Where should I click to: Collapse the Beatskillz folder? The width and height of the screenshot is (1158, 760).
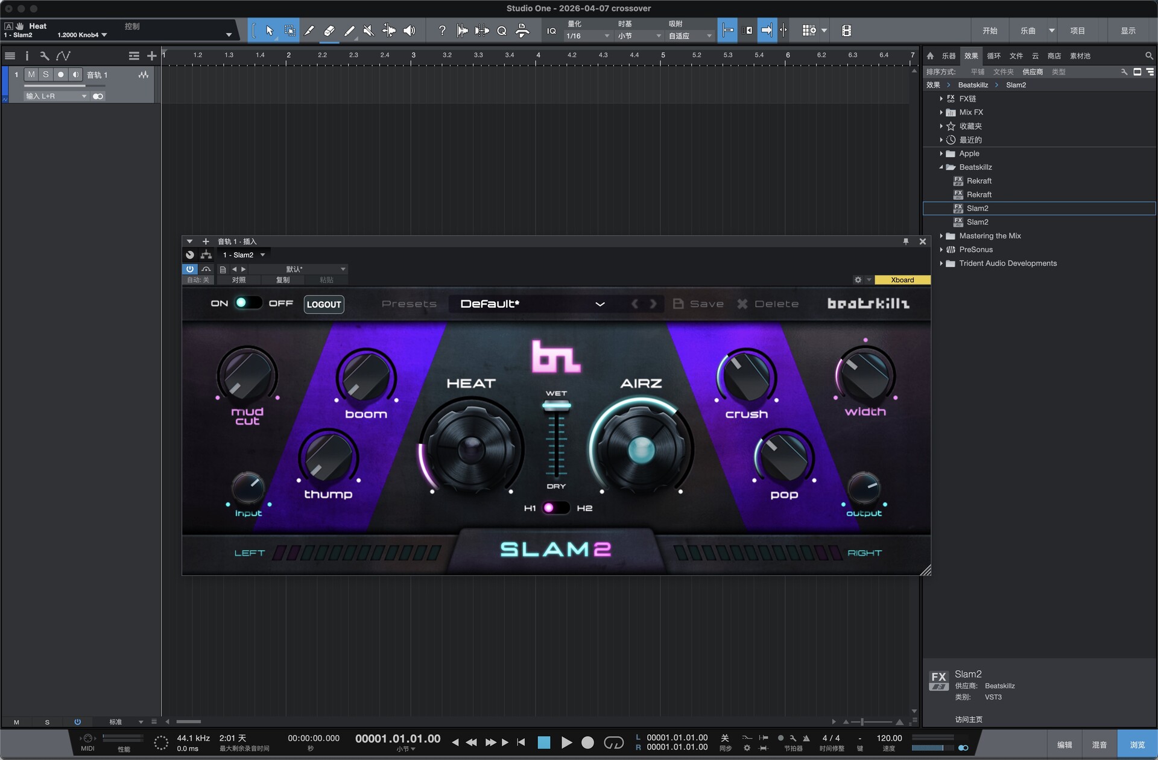[x=941, y=167]
